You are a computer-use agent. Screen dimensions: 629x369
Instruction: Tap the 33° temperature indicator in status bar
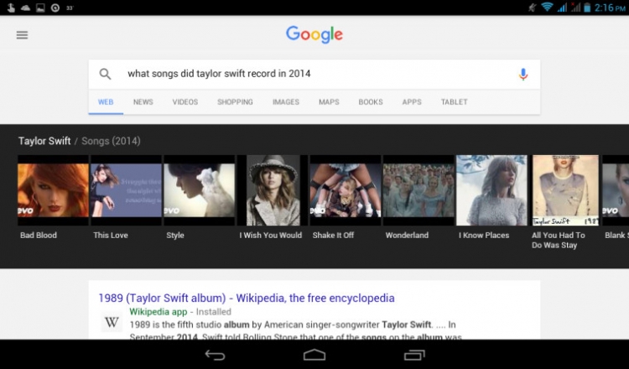coord(70,8)
